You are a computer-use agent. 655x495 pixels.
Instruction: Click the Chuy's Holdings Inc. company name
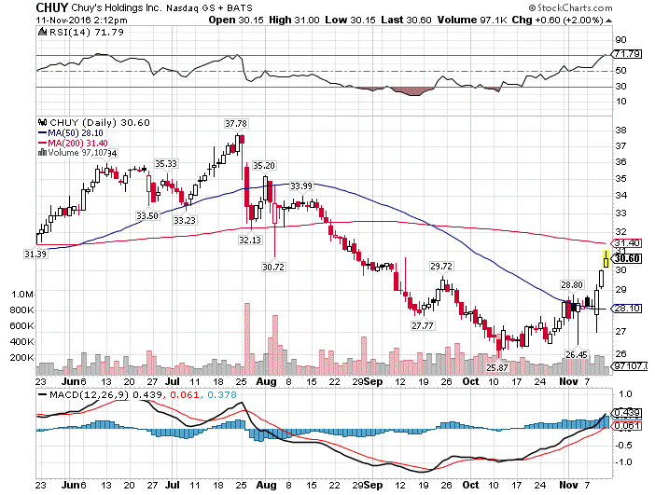point(117,8)
